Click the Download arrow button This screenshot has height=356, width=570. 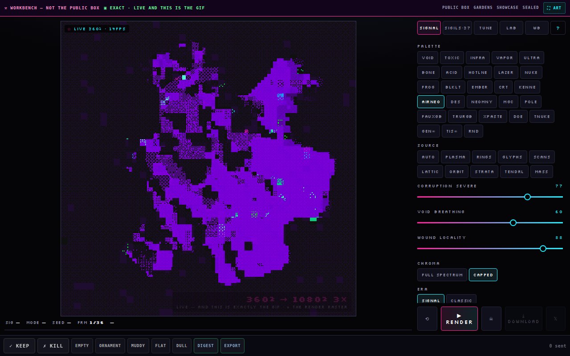(x=524, y=319)
